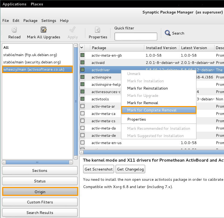The width and height of the screenshot is (224, 218).
Task: Click the status icon for activ-meta-en-gb
Action: 82,55
